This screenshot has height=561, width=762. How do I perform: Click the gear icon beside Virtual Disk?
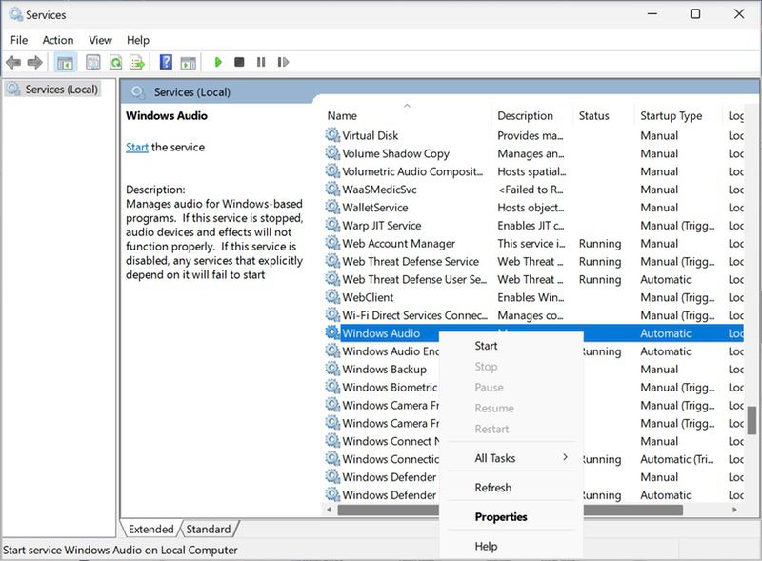tap(332, 134)
